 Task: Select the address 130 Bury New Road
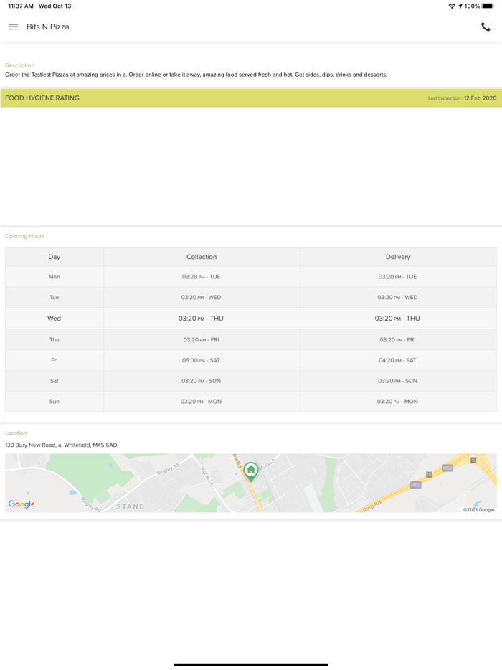tap(61, 445)
